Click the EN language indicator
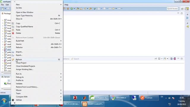The width and height of the screenshot is (190, 107). pos(162,97)
